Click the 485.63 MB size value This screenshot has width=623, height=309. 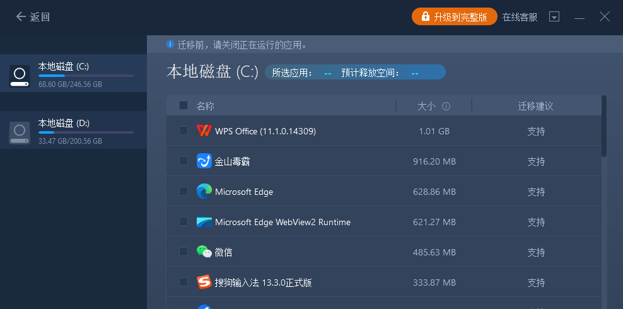[x=434, y=252]
